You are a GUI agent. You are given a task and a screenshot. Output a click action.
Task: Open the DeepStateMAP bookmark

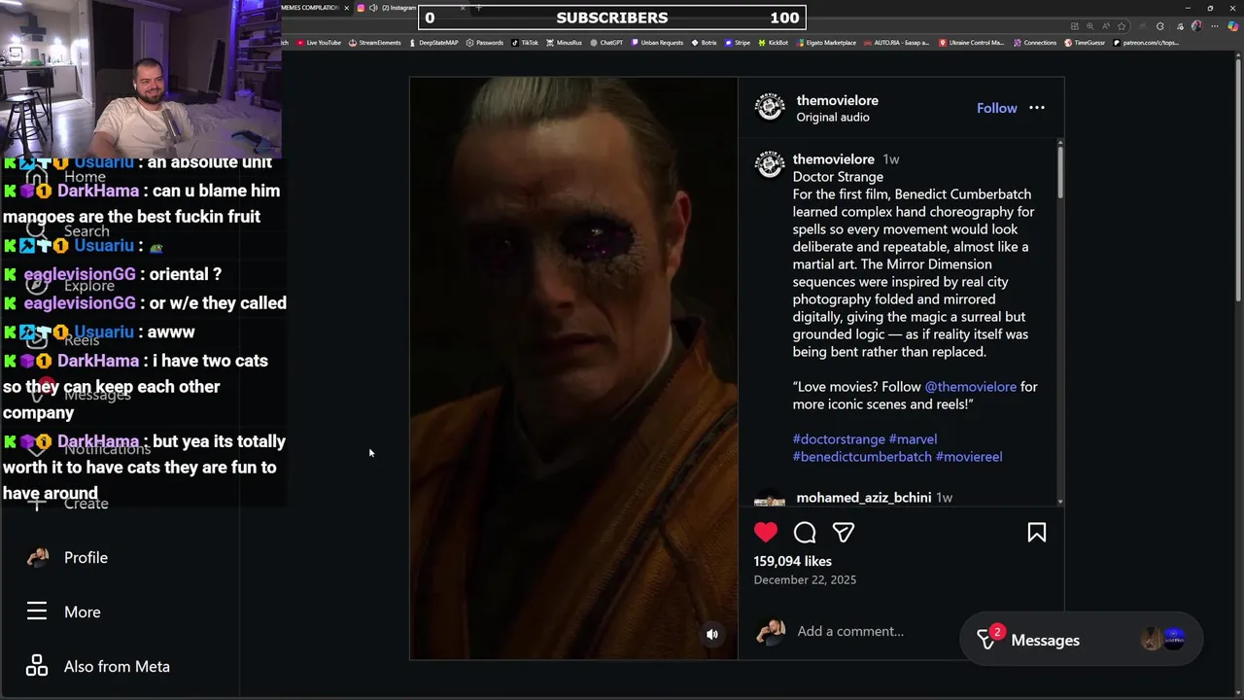point(432,43)
